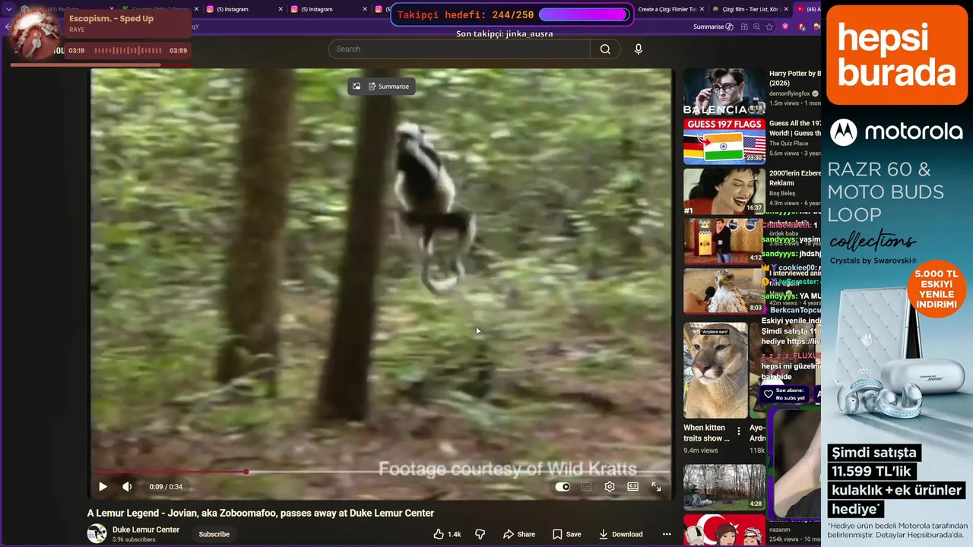Click the YouTube search field
973x547 pixels.
(459, 49)
